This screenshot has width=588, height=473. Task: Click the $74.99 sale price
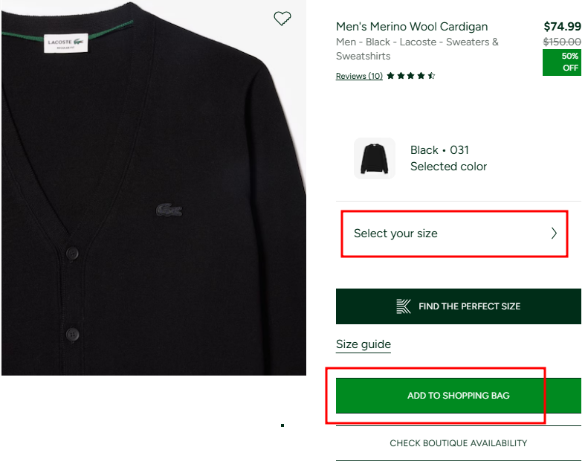click(x=562, y=27)
